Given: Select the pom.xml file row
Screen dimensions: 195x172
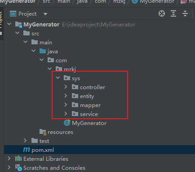Looking at the screenshot, I should (99, 150).
